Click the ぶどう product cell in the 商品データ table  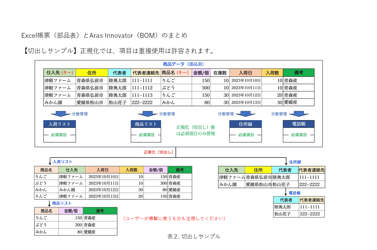(x=176, y=88)
